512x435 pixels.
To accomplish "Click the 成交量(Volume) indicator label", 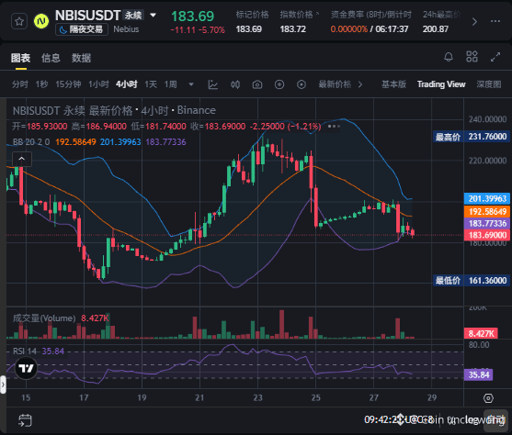I will coord(44,318).
